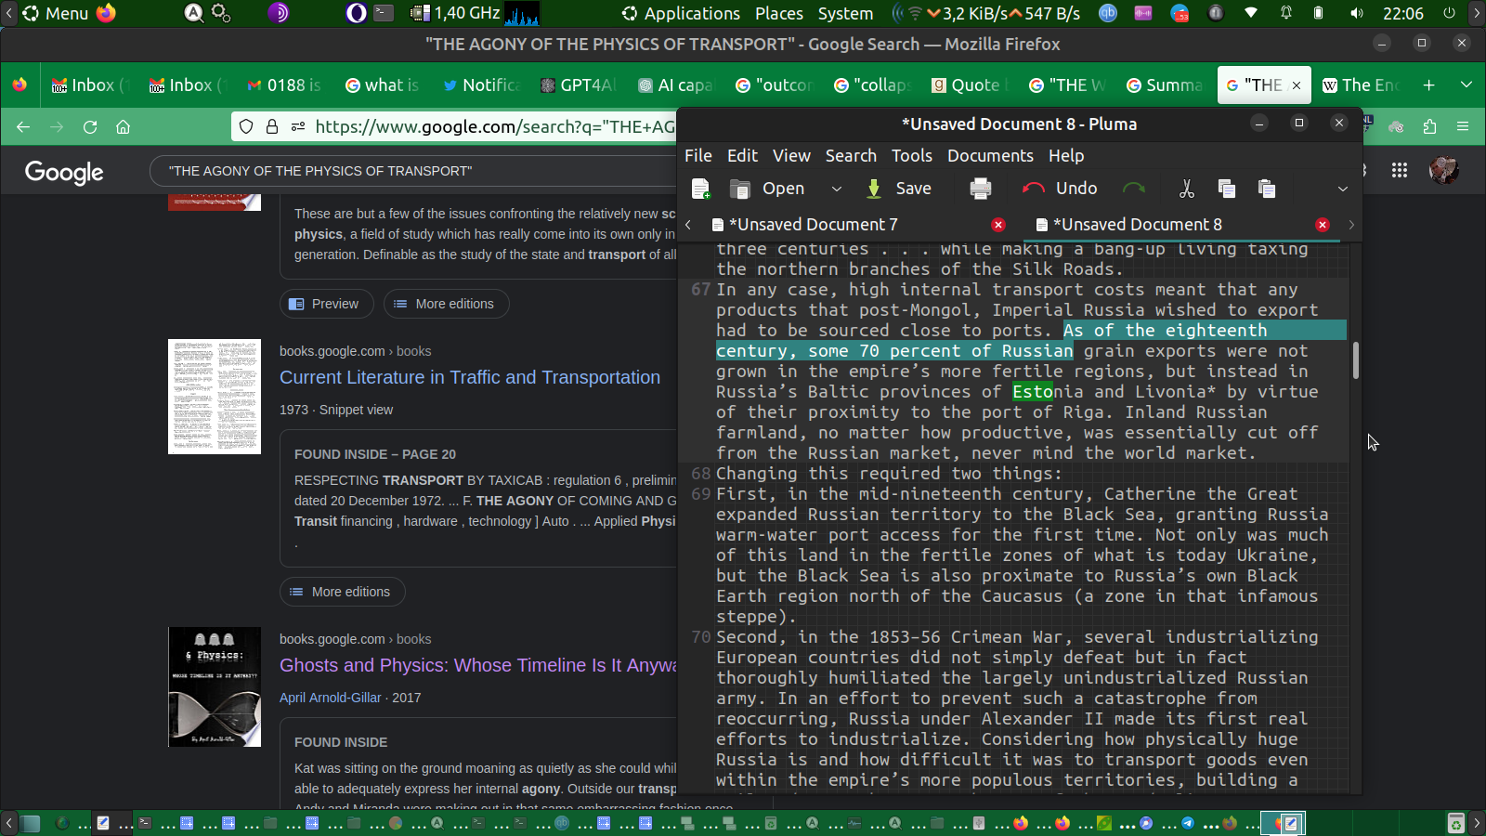Screen dimensions: 1486x836
Task: Close the Unsaved Document 8 tab
Action: click(x=1323, y=225)
